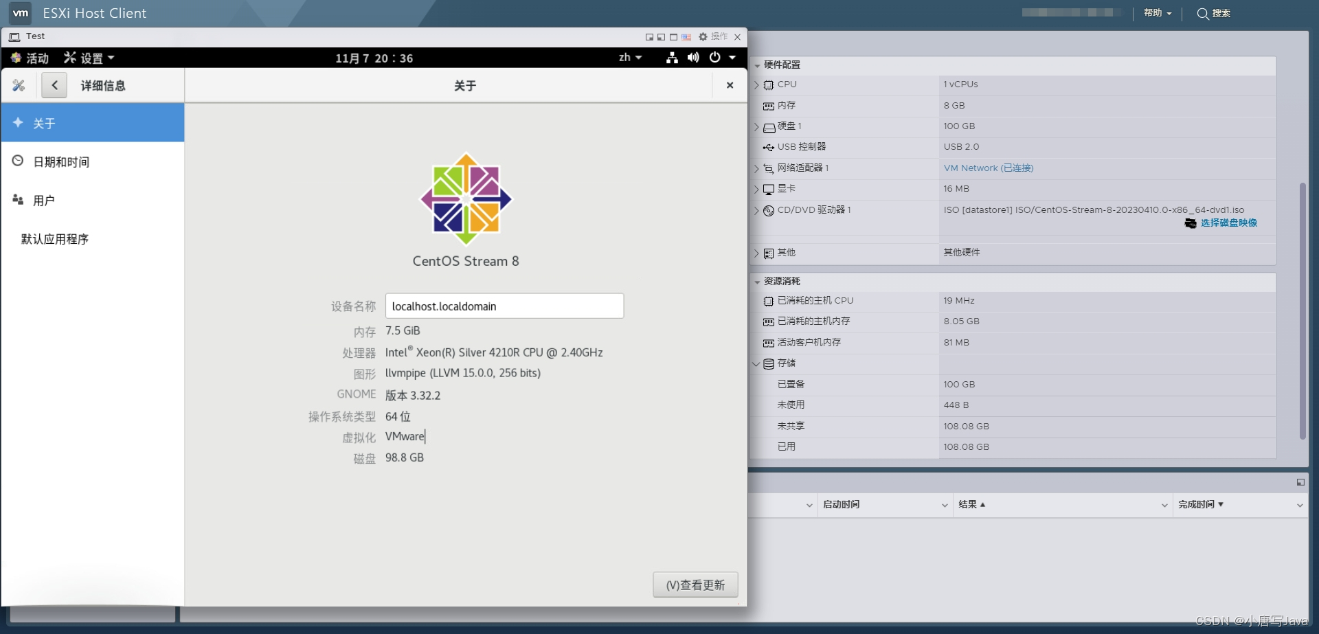This screenshot has height=634, width=1319.
Task: Click the vm logo in ESXi Host Client header
Action: 19,12
